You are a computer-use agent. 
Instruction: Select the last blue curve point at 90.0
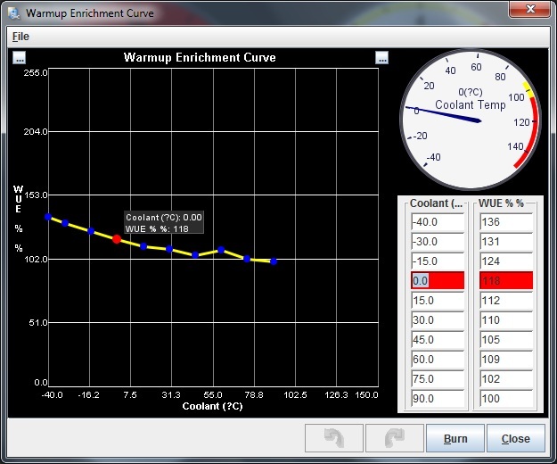click(x=274, y=261)
